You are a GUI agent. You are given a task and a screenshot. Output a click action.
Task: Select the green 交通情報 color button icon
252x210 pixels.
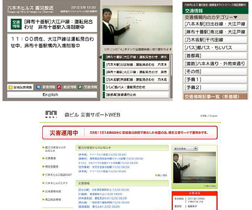pyautogui.click(x=80, y=87)
